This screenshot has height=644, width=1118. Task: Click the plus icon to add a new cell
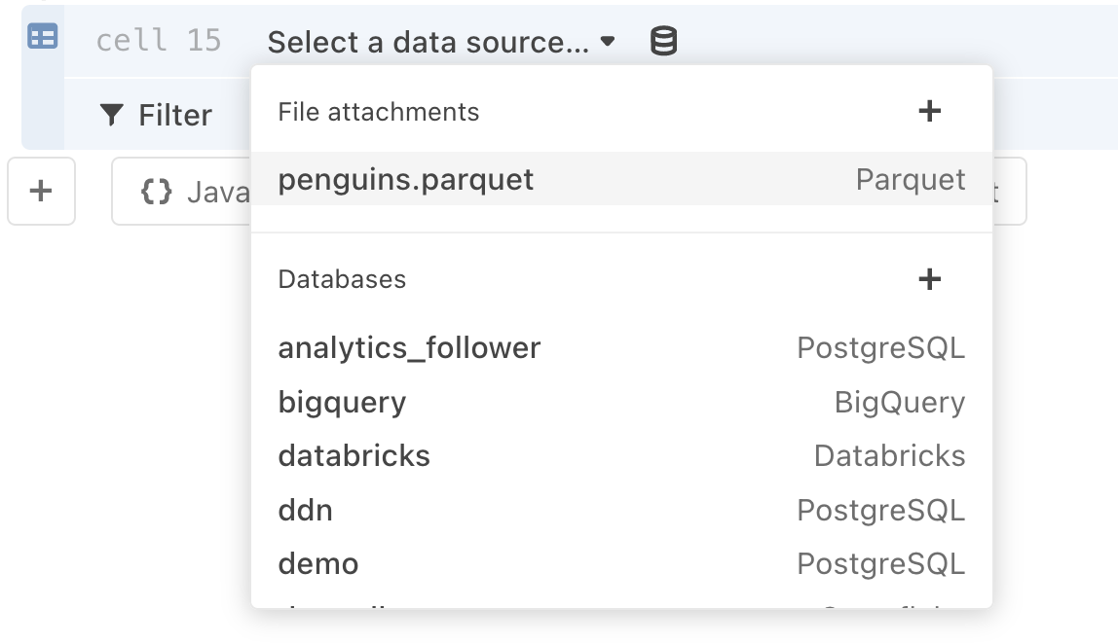pyautogui.click(x=41, y=192)
